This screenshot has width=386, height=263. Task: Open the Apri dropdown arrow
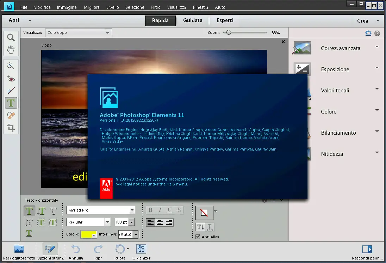pyautogui.click(x=30, y=21)
